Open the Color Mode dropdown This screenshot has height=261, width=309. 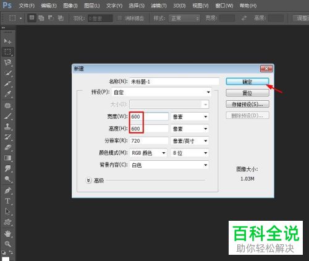(148, 153)
